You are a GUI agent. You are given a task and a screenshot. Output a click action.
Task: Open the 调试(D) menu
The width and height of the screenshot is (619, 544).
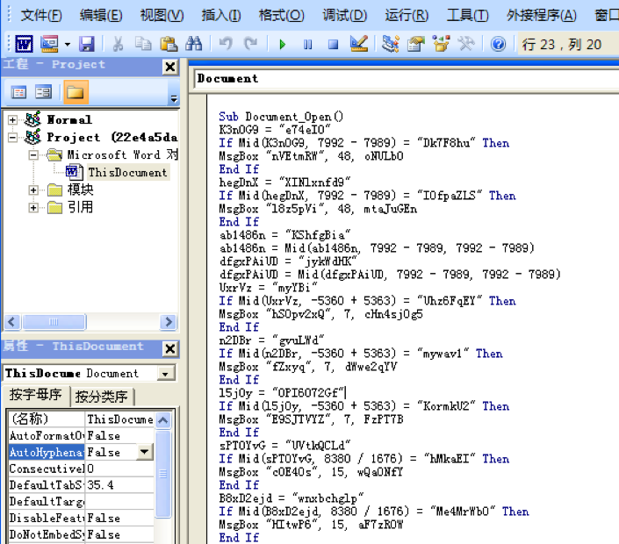(x=345, y=16)
